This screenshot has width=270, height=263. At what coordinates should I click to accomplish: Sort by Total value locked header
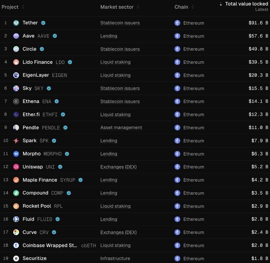tap(246, 4)
